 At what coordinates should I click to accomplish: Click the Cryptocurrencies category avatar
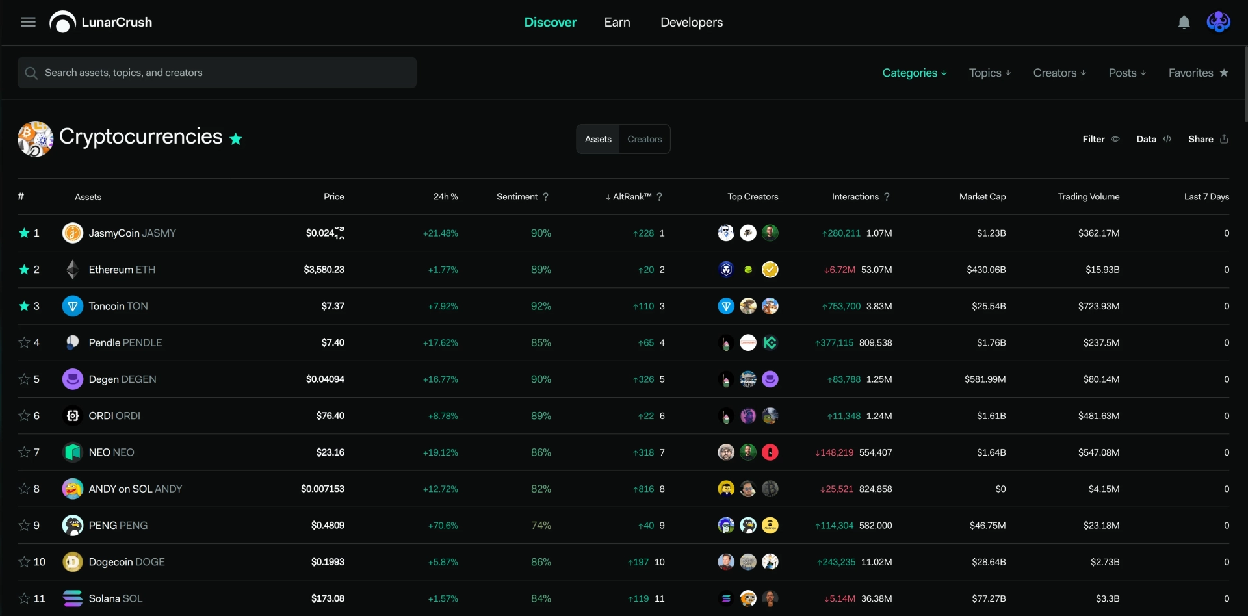pyautogui.click(x=36, y=138)
